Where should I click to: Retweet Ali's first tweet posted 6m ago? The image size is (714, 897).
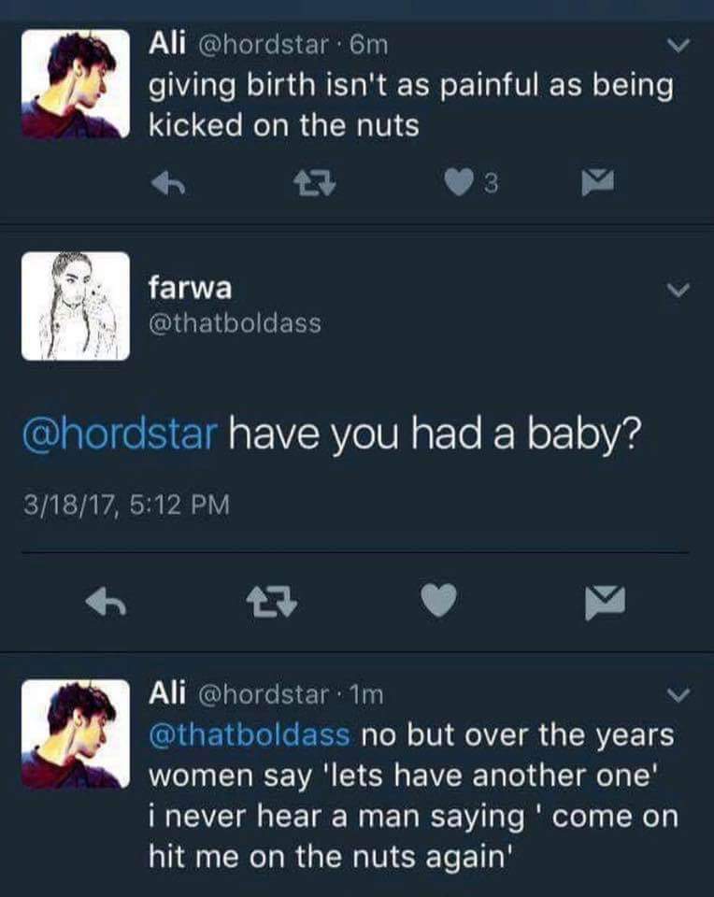point(305,186)
